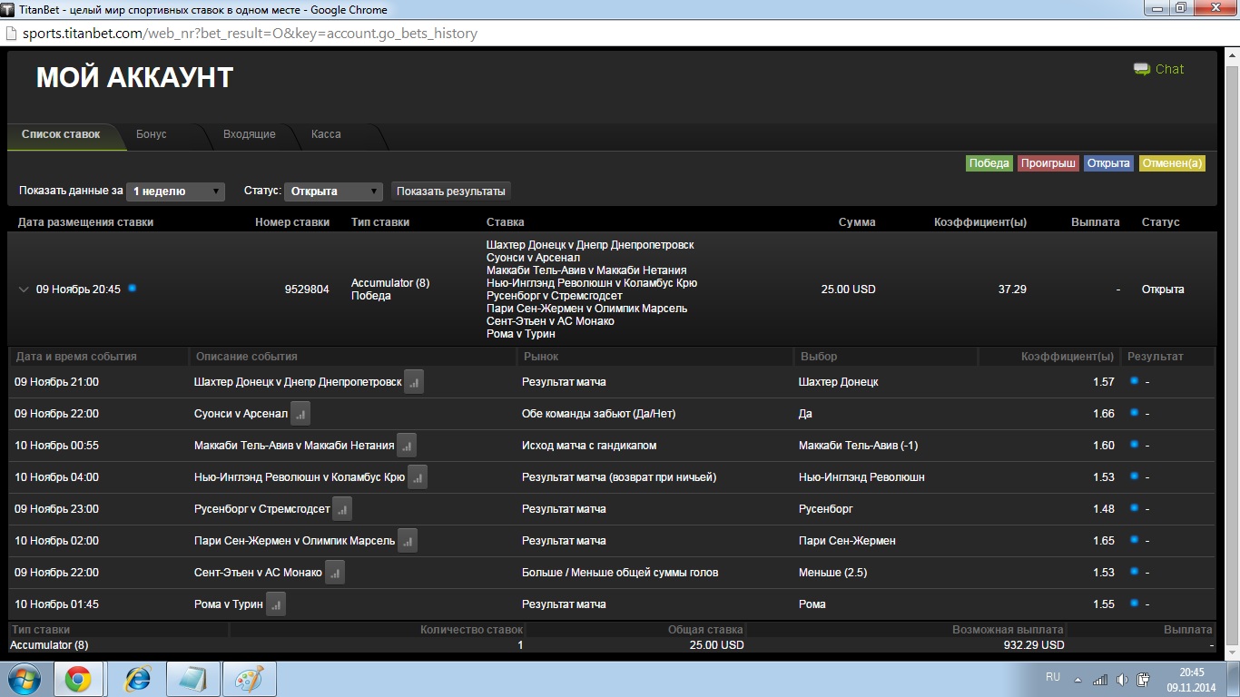Click the Google Chrome taskbar icon
Viewport: 1240px width, 697px height.
77,679
